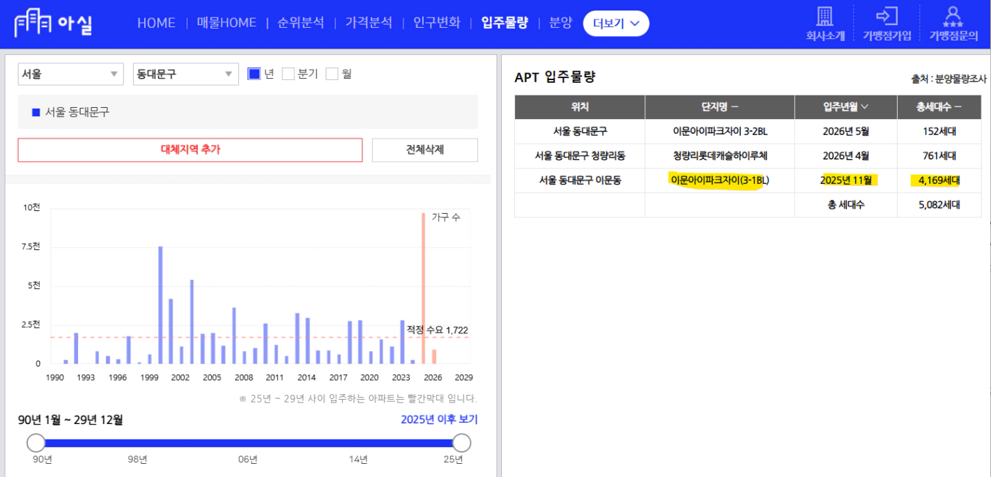
Task: Click 출처 : 분양물량조사 source text
Action: (x=948, y=79)
